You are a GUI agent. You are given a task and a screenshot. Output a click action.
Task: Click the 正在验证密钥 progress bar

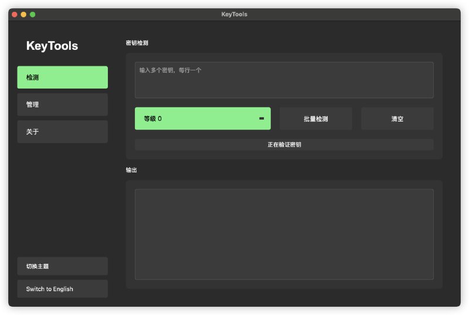(284, 145)
